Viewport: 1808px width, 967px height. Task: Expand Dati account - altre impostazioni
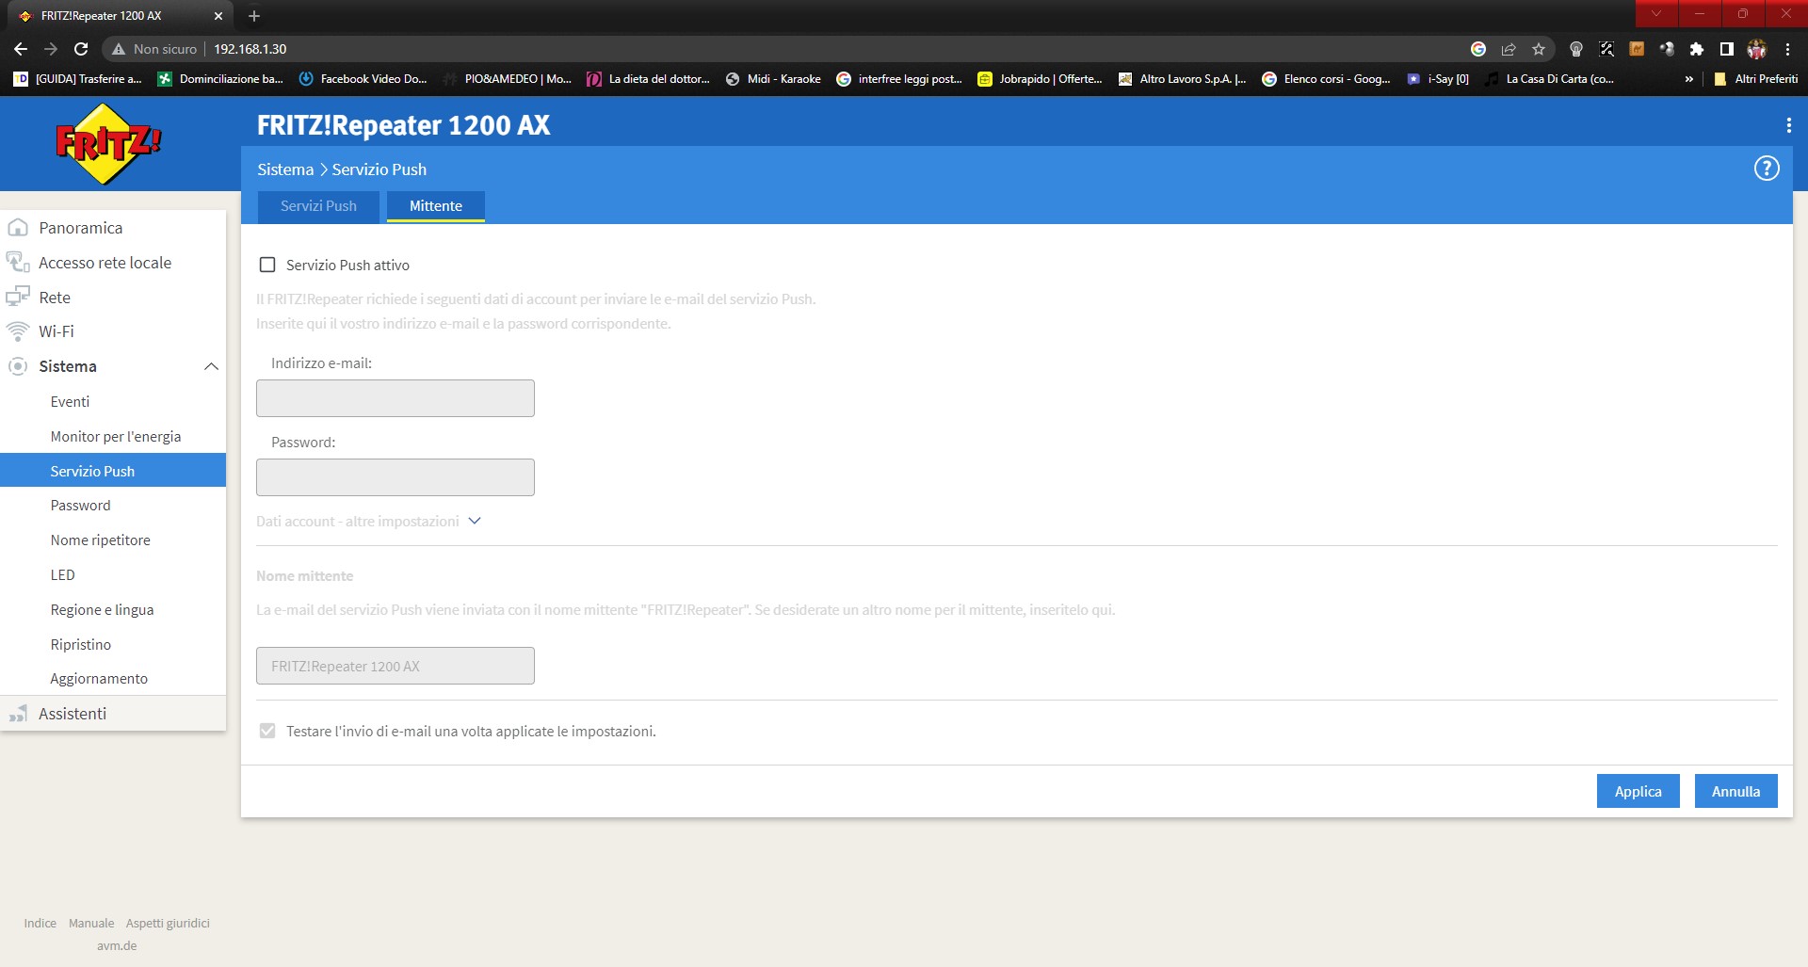tap(368, 521)
